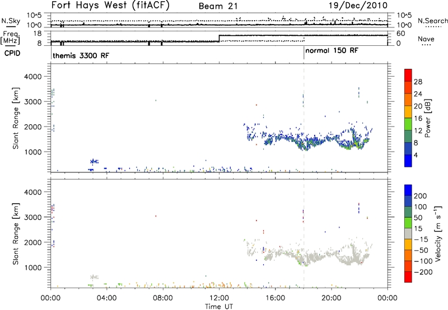The width and height of the screenshot is (448, 310).
Task: Click the "16:00" time tick label
Action: (275, 298)
